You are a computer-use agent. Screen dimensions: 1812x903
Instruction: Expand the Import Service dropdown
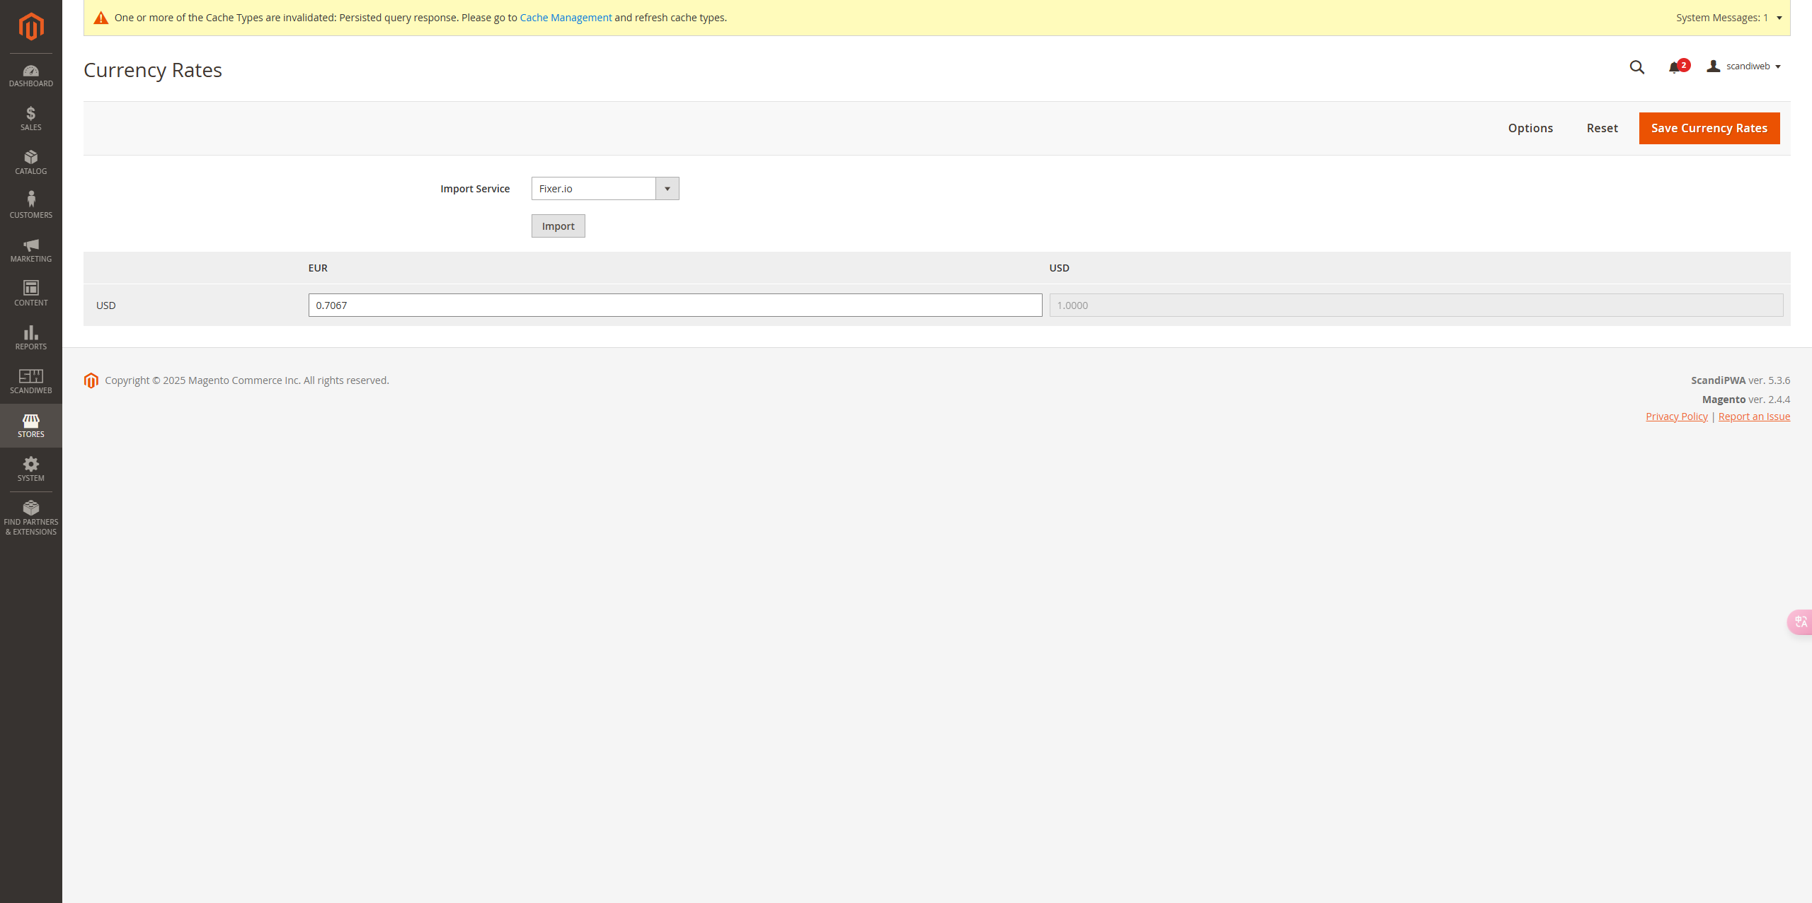tap(604, 189)
